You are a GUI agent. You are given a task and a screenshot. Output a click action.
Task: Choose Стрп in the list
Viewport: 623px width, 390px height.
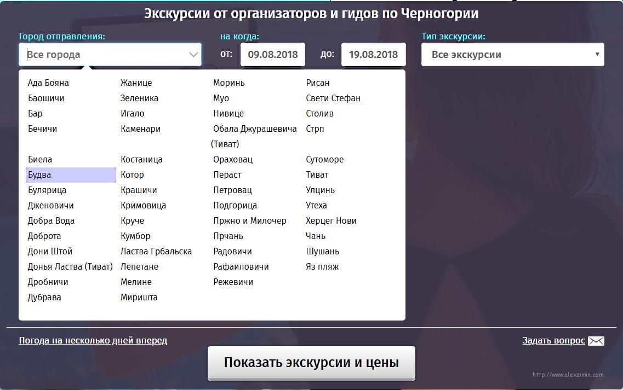click(315, 129)
